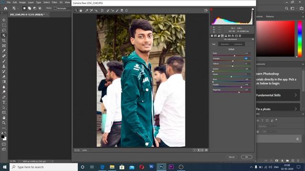
Task: Open the Basic panel icon in Camera Raw
Action: coord(212,36)
